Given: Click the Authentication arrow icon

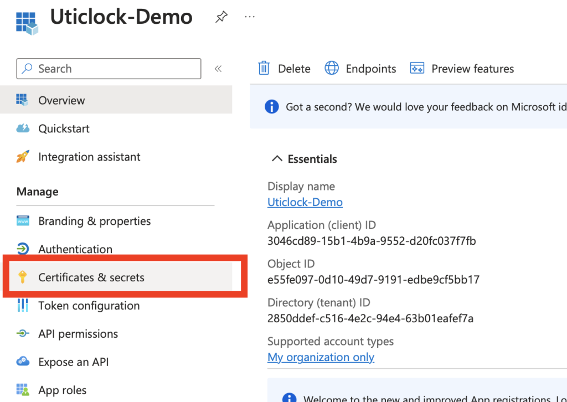Looking at the screenshot, I should 23,249.
